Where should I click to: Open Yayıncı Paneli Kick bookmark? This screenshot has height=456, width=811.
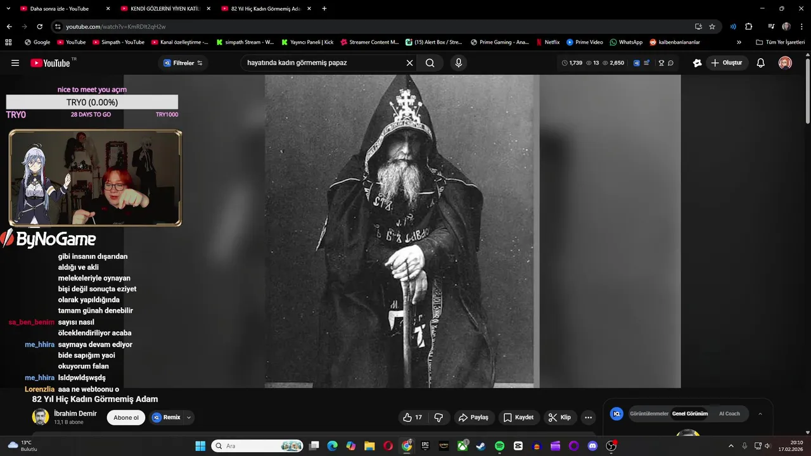click(x=307, y=42)
